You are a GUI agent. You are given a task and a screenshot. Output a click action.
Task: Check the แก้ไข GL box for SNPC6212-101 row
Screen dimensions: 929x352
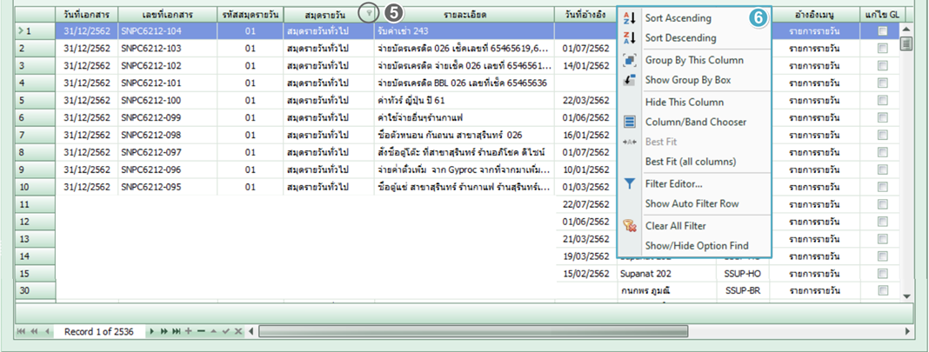882,83
